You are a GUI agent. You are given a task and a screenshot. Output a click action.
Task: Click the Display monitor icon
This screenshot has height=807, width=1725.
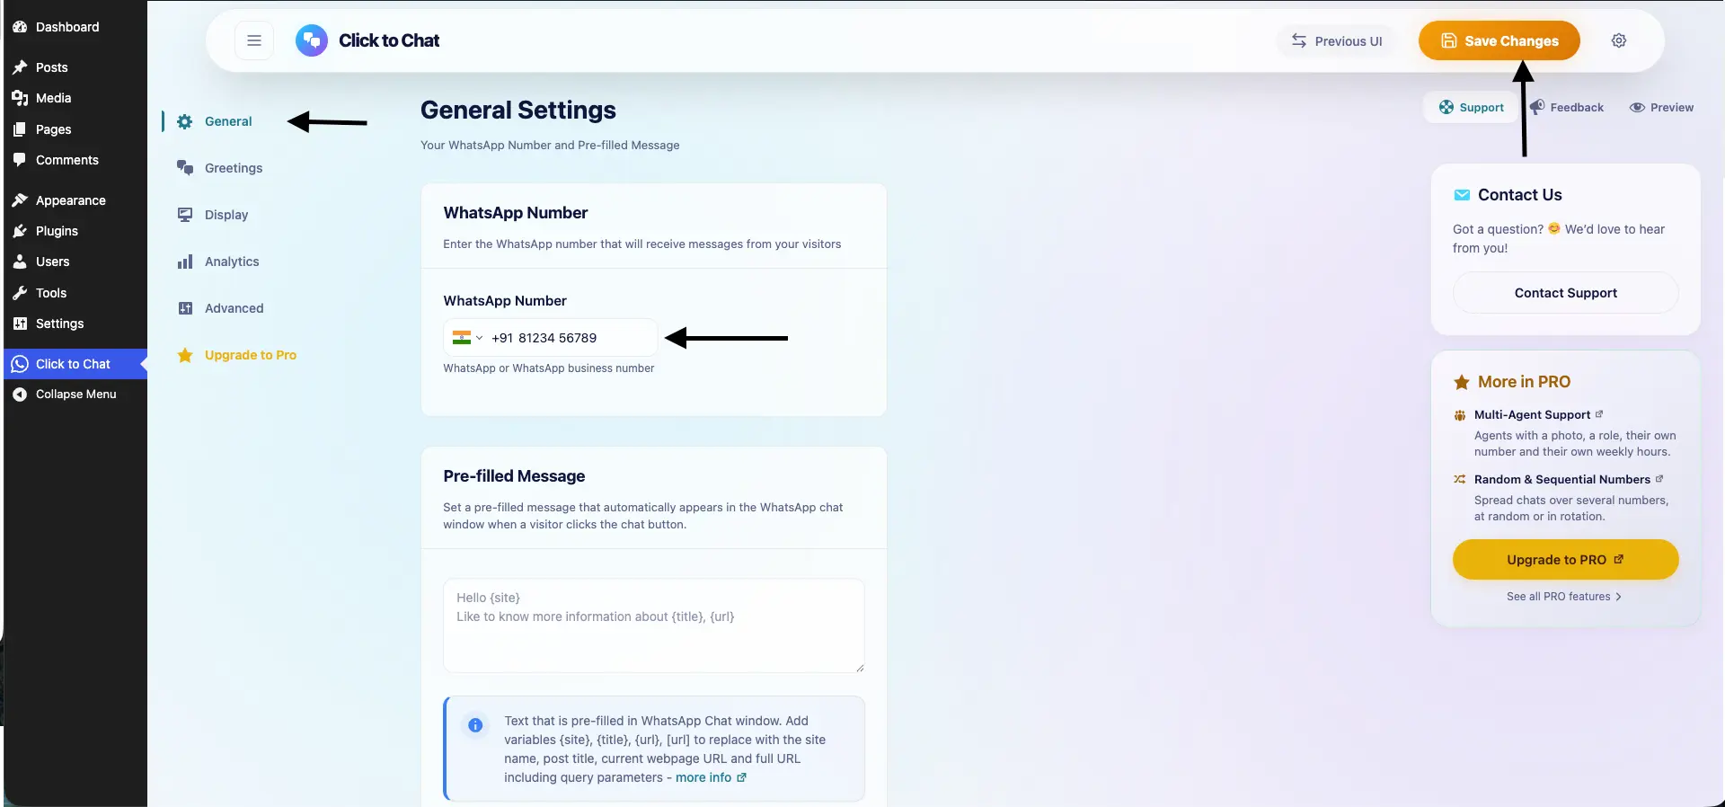[185, 215]
